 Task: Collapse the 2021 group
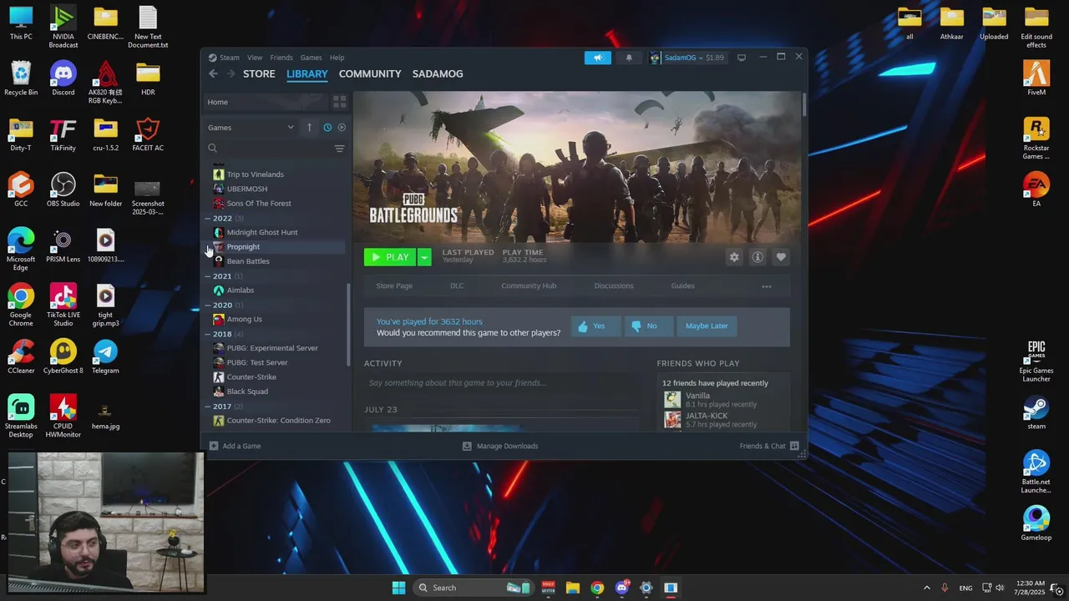point(208,276)
